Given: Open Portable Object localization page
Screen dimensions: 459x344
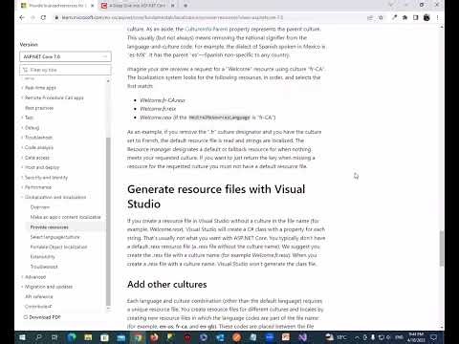Looking at the screenshot, I should [58, 247].
